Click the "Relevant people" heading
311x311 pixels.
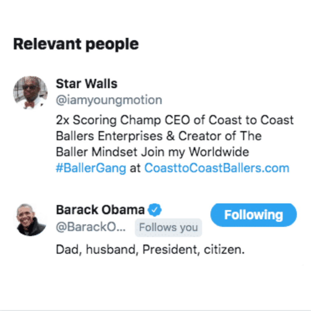click(76, 44)
